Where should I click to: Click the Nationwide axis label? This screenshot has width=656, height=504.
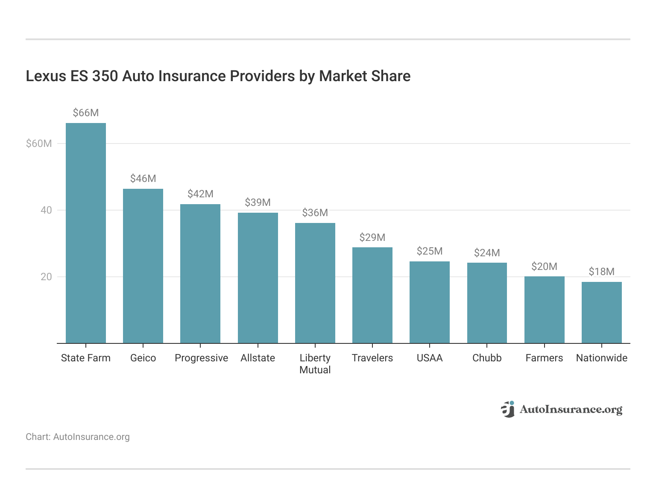click(x=602, y=358)
